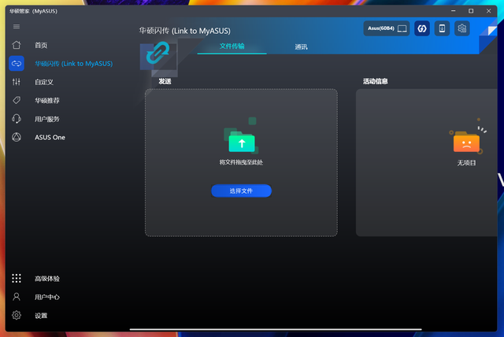The image size is (504, 337).
Task: Select 首页 in the sidebar
Action: pyautogui.click(x=41, y=46)
